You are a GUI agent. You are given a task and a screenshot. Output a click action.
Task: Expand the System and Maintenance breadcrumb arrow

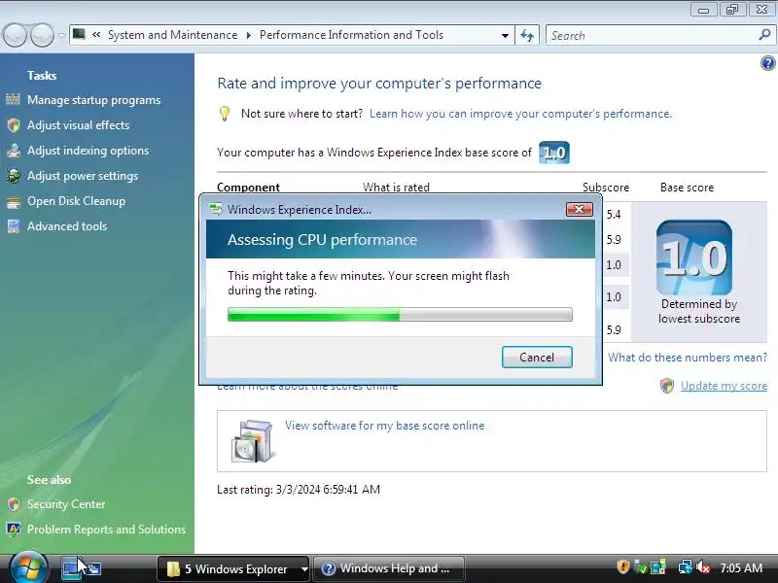(x=249, y=35)
